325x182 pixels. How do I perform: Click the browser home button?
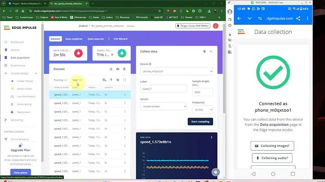(23, 11)
